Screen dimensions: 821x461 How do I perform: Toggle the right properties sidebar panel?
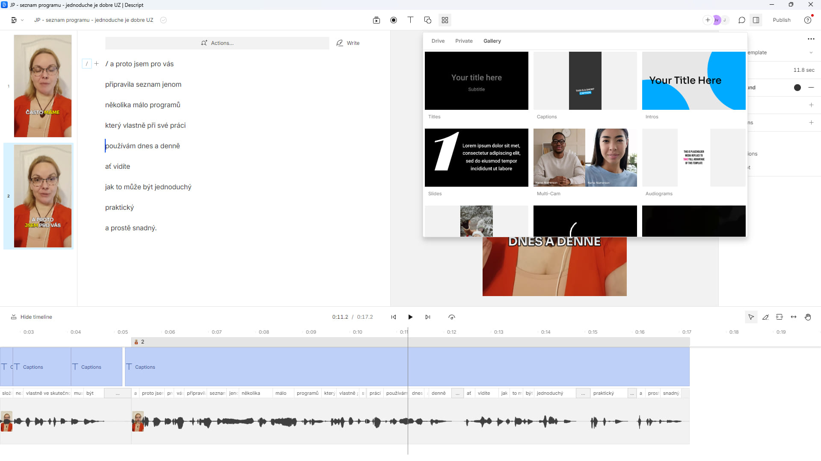[x=756, y=20]
